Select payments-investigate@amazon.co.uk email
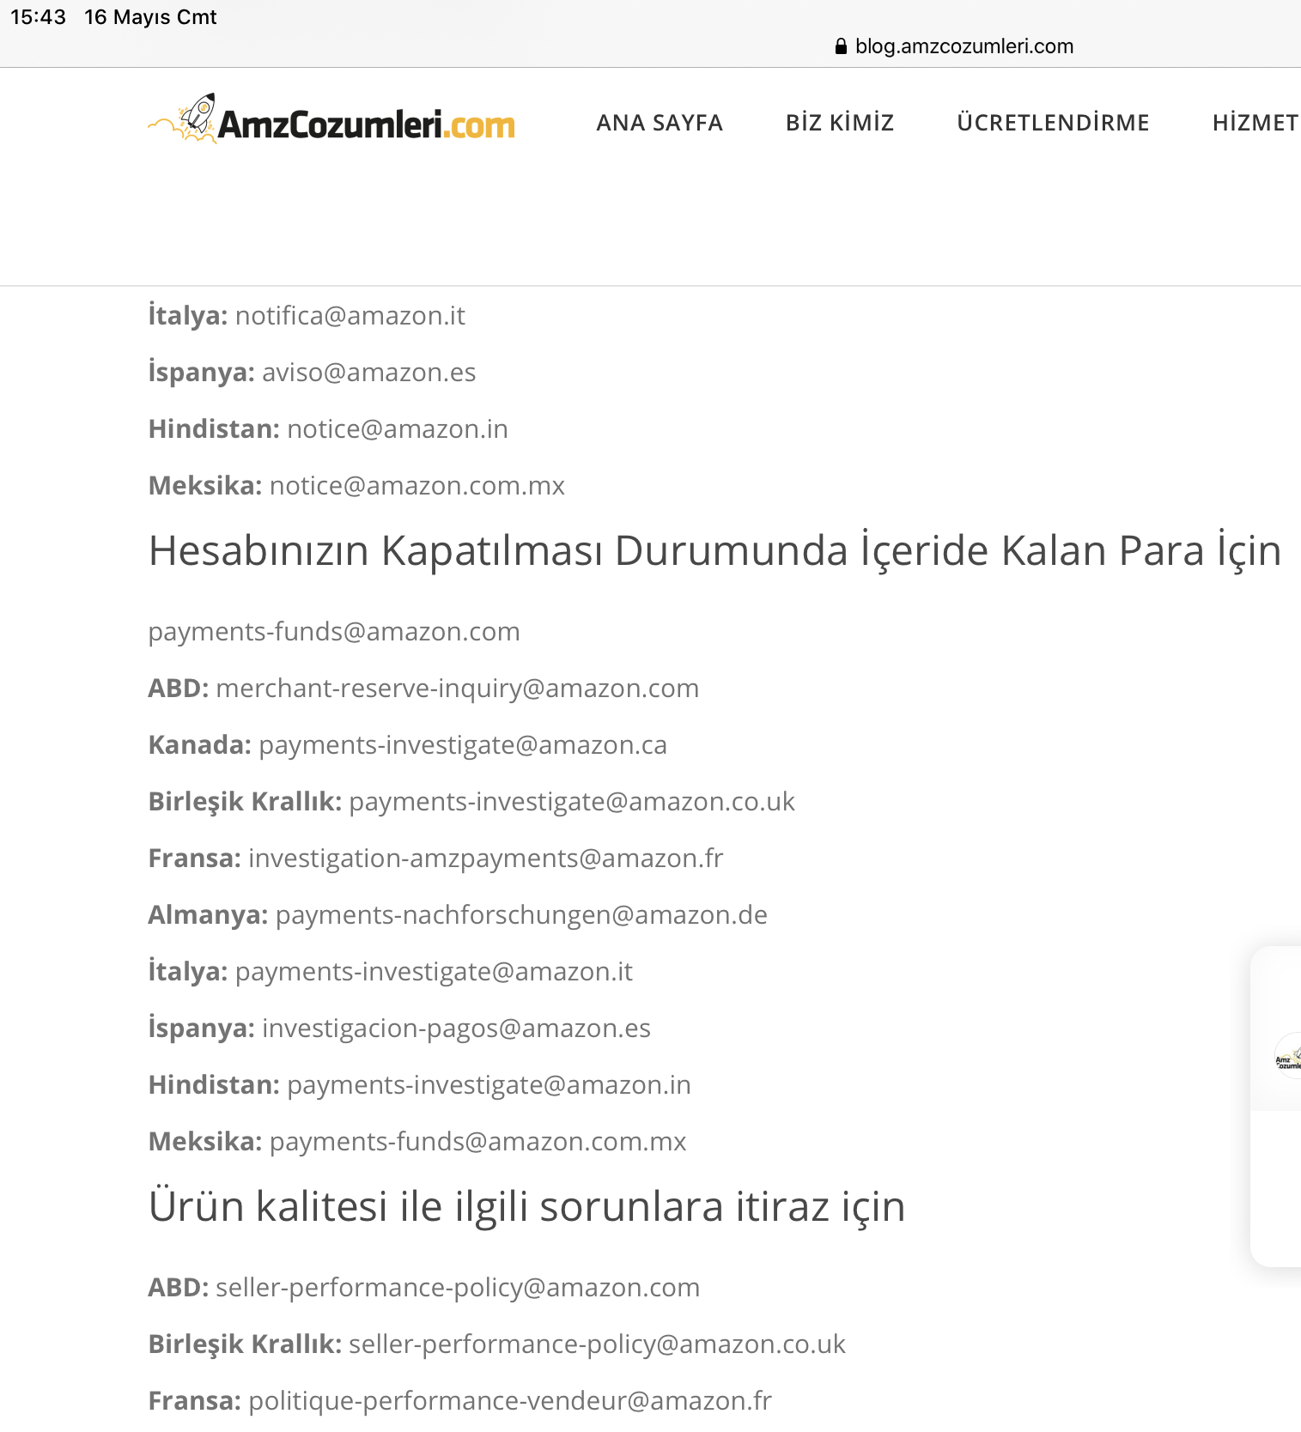Screen dimensions: 1301x1432 pos(572,802)
